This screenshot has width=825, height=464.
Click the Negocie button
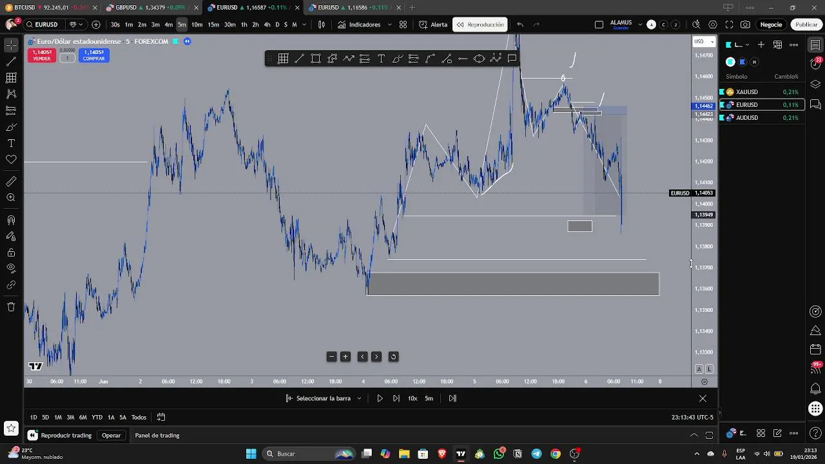pyautogui.click(x=771, y=24)
